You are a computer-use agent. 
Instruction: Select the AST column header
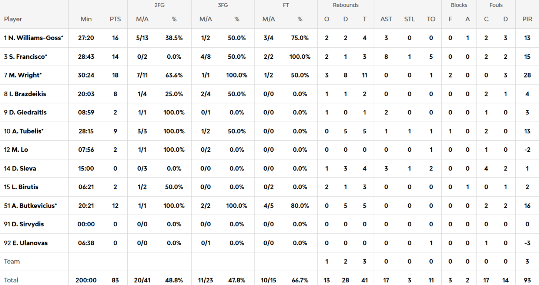coord(386,19)
